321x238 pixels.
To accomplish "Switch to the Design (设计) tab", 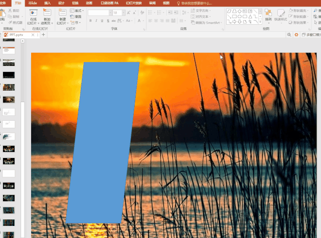I will [x=61, y=3].
